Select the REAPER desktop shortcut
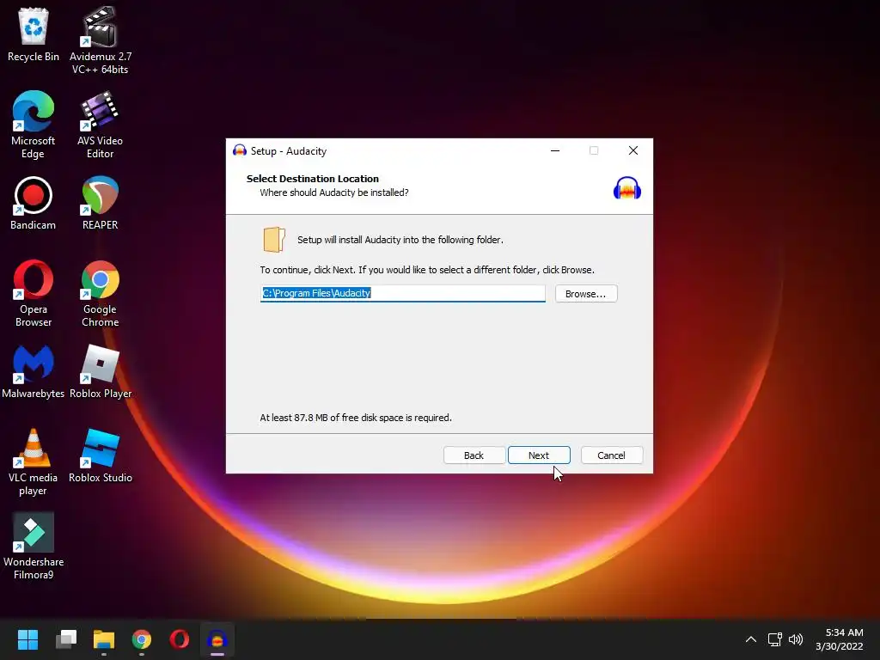The width and height of the screenshot is (880, 660). pyautogui.click(x=100, y=203)
